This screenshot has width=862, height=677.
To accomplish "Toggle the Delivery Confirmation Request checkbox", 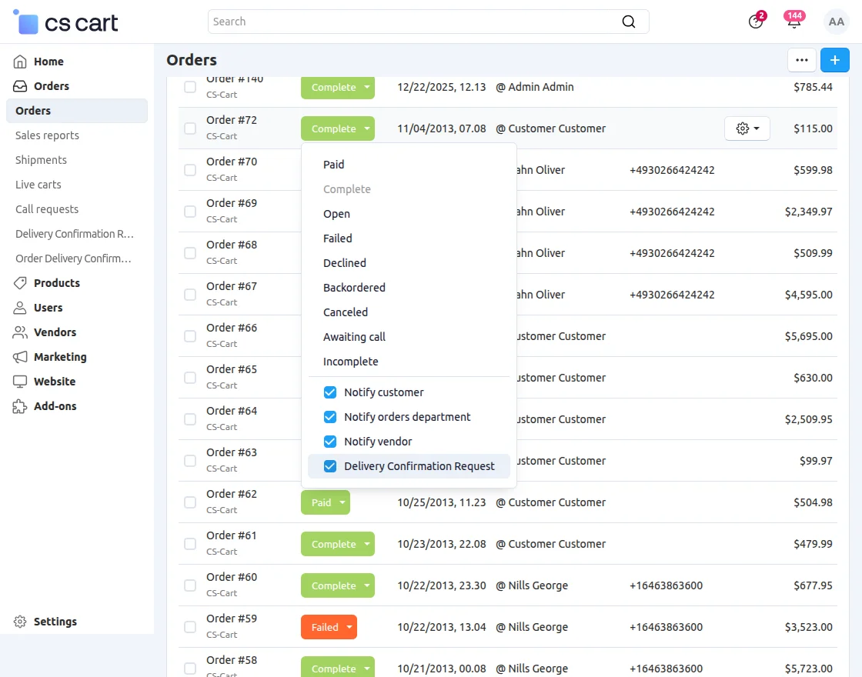I will pos(330,466).
